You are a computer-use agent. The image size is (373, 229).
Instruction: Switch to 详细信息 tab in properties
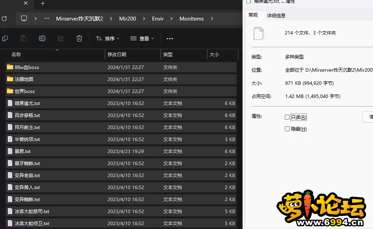click(x=276, y=16)
